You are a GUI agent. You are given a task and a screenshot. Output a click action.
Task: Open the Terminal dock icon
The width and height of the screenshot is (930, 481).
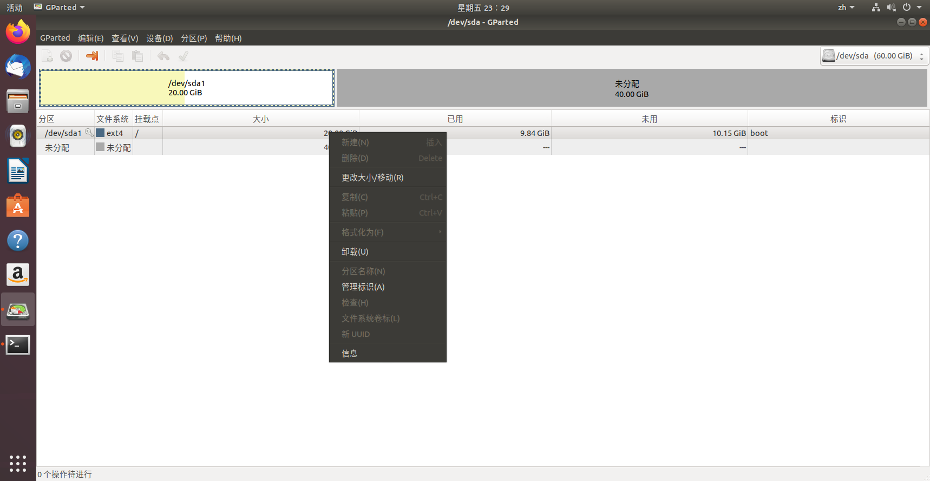click(x=18, y=344)
